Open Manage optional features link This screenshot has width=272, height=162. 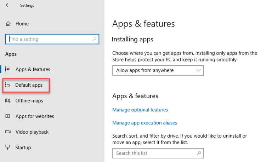click(140, 110)
